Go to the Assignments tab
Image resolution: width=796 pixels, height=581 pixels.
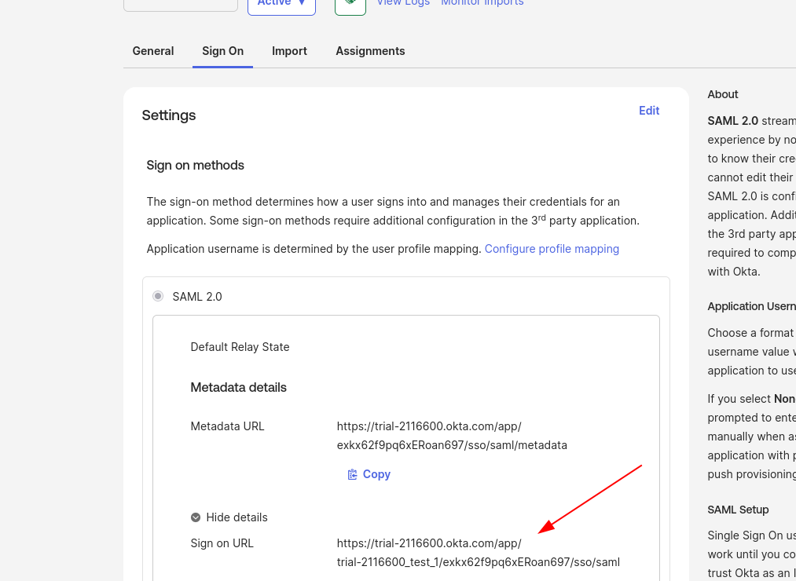(x=370, y=51)
